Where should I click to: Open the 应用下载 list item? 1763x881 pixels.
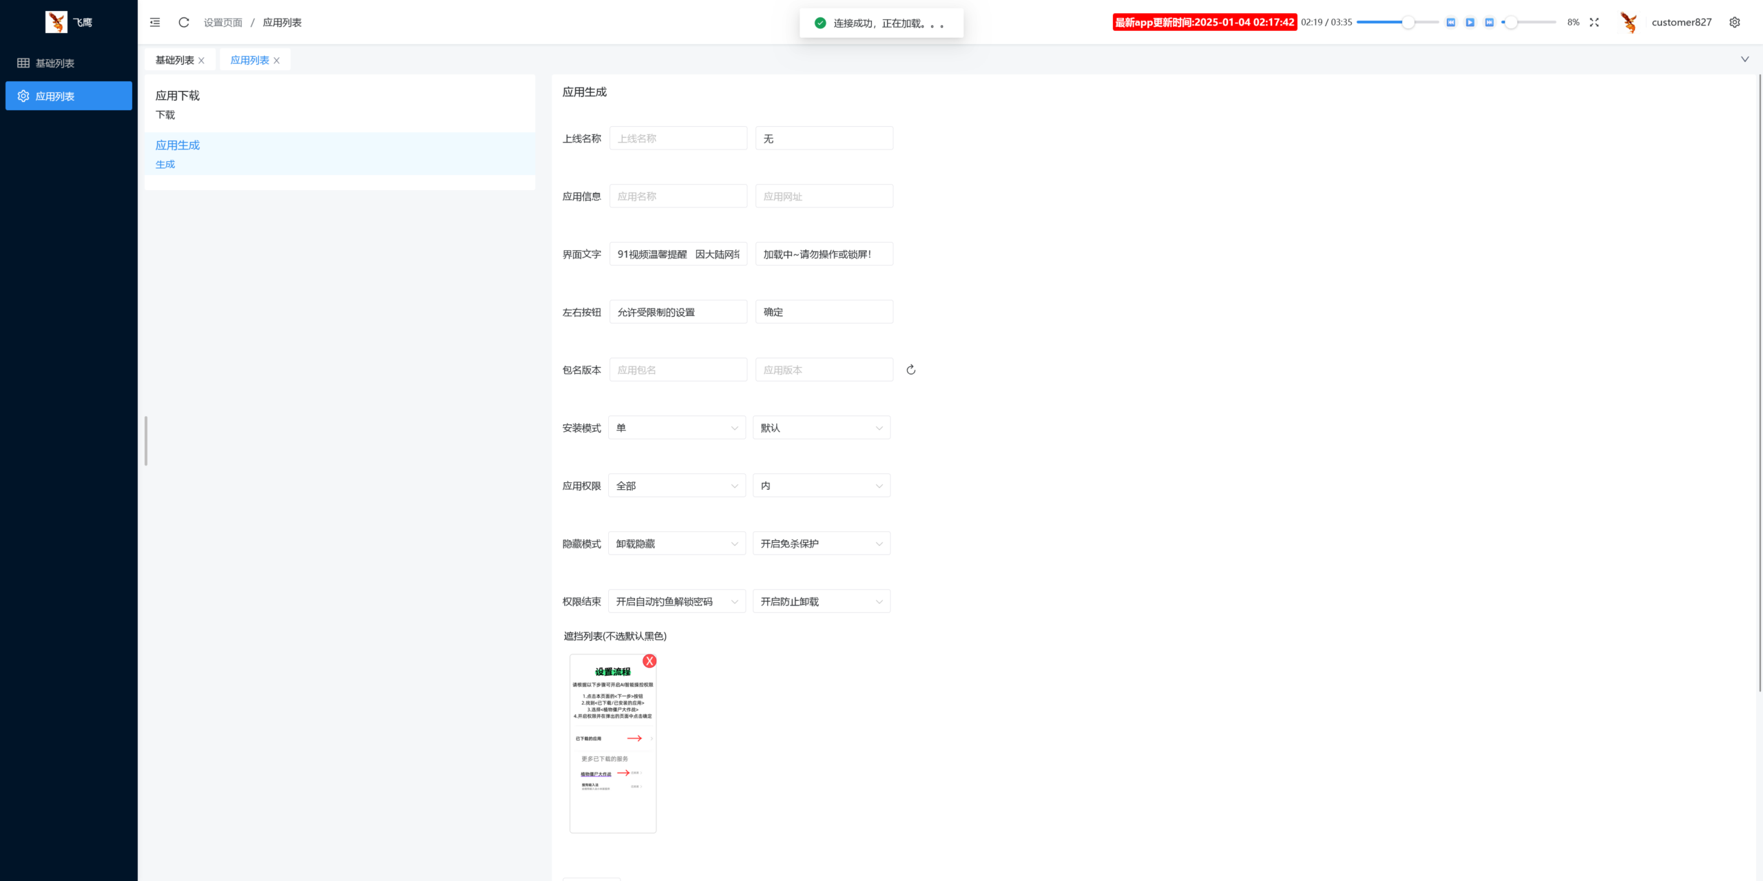point(178,96)
